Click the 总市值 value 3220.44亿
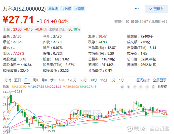 tap(148, 59)
